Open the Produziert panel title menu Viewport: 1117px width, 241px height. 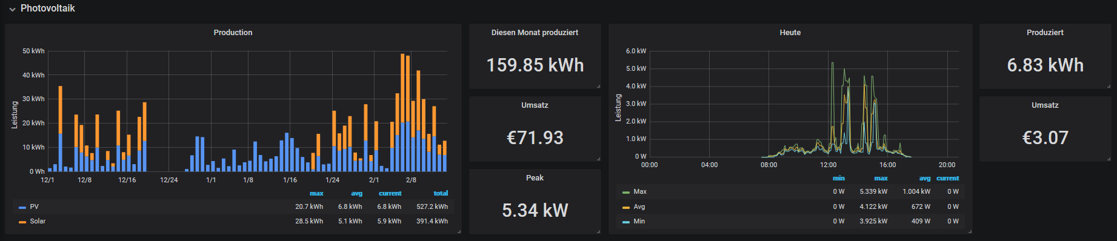point(1045,33)
